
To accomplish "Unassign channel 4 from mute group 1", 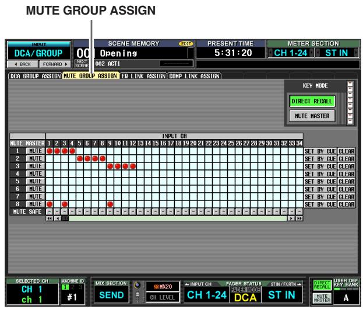I will (72, 151).
